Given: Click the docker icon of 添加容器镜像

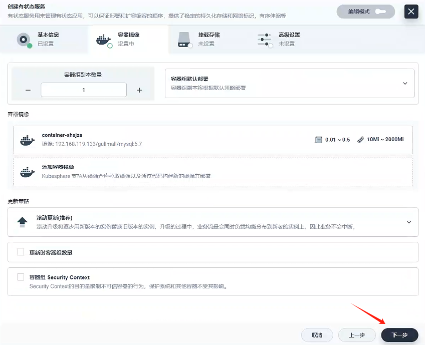Looking at the screenshot, I should coord(28,172).
